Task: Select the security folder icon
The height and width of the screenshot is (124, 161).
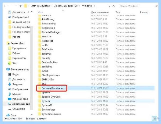Action: [39, 58]
